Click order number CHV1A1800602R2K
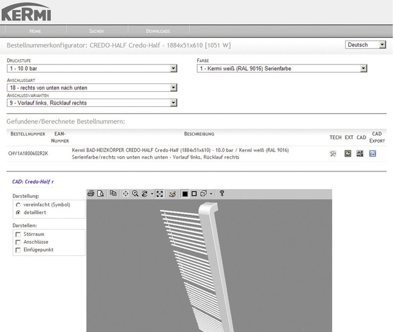The height and width of the screenshot is (332, 393). click(x=28, y=153)
